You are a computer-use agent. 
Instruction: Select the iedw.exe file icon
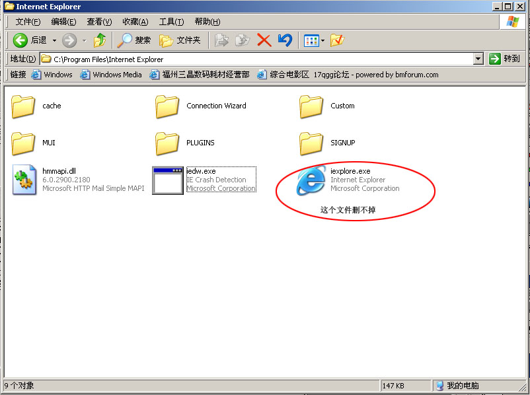click(x=167, y=180)
